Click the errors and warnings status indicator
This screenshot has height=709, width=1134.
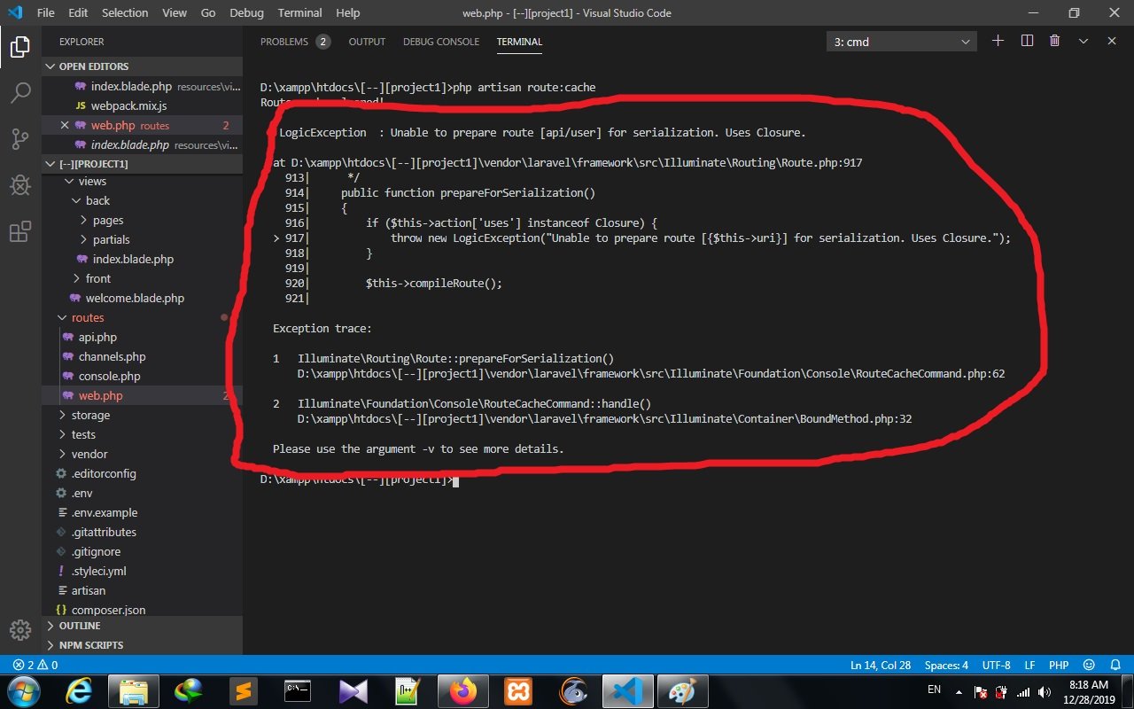[x=35, y=665]
